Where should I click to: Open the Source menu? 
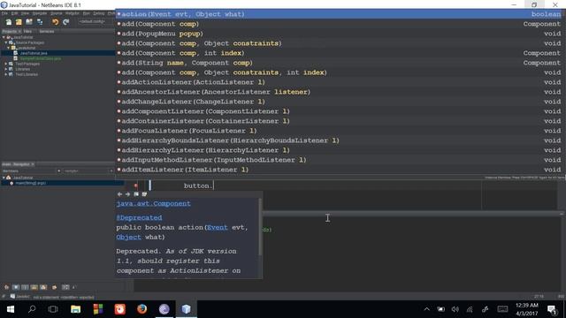click(56, 13)
